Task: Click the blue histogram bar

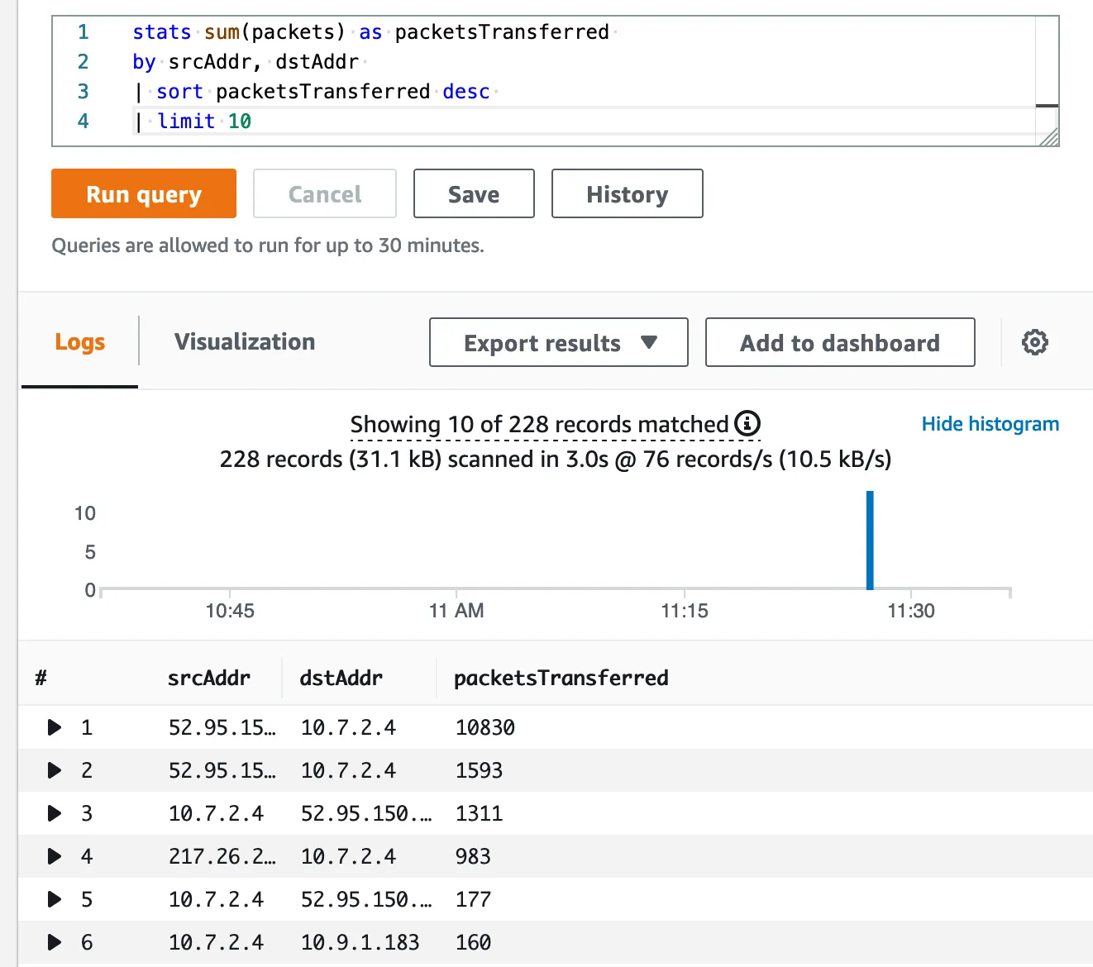Action: (x=870, y=541)
